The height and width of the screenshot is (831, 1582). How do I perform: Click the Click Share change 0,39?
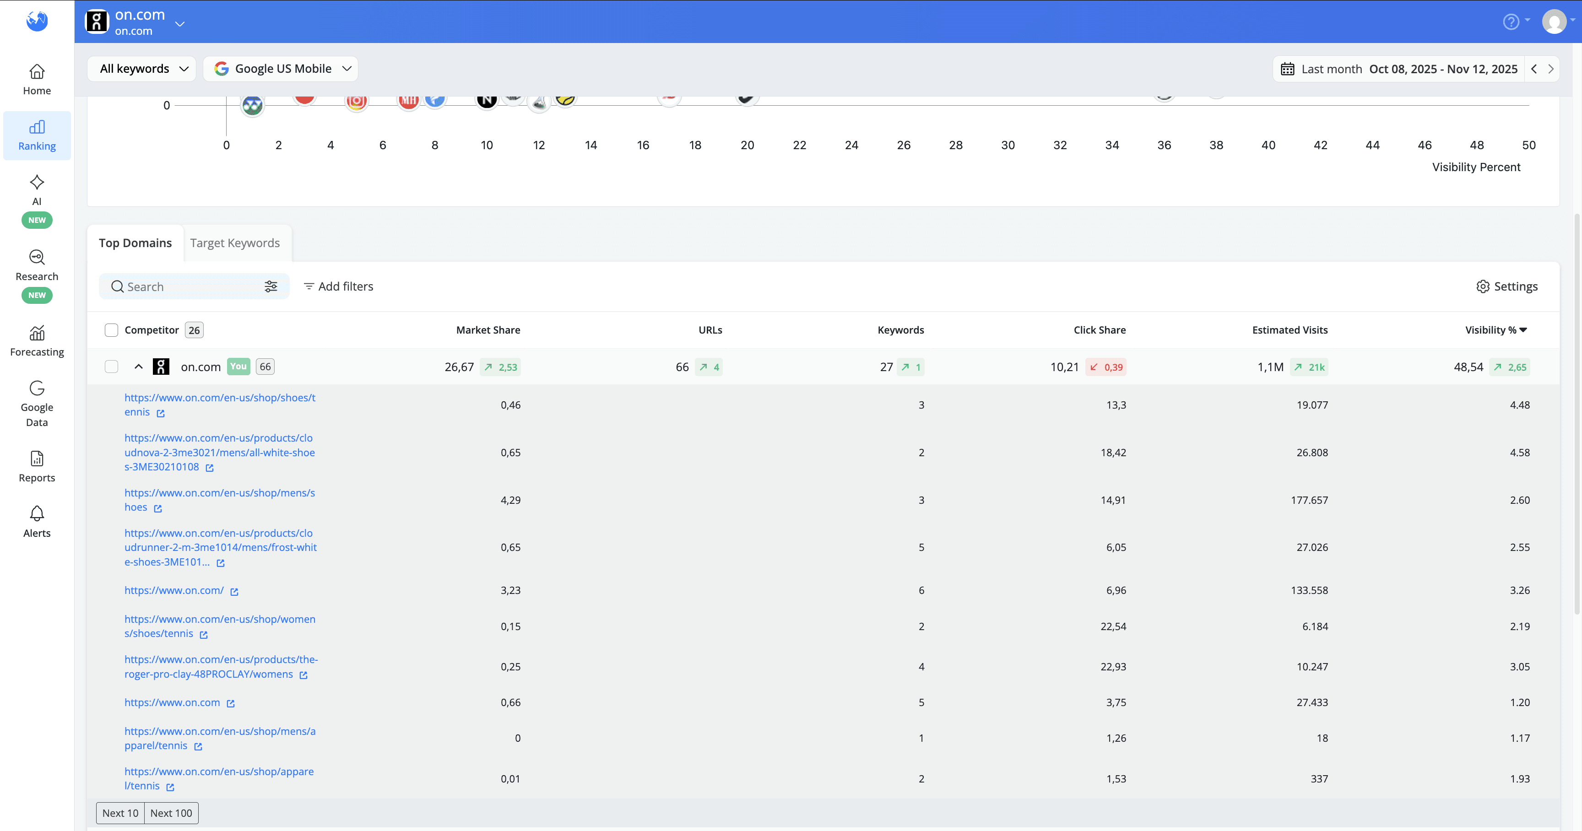pos(1106,367)
